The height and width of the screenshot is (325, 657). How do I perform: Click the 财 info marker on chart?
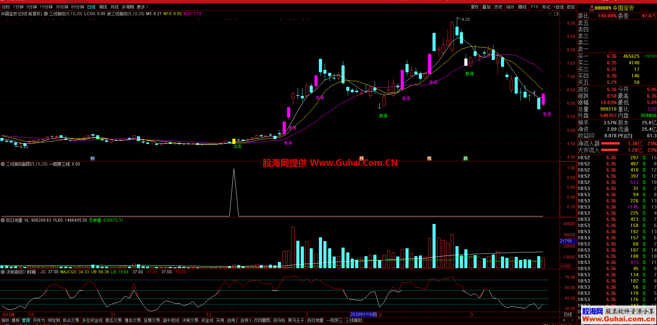point(92,158)
